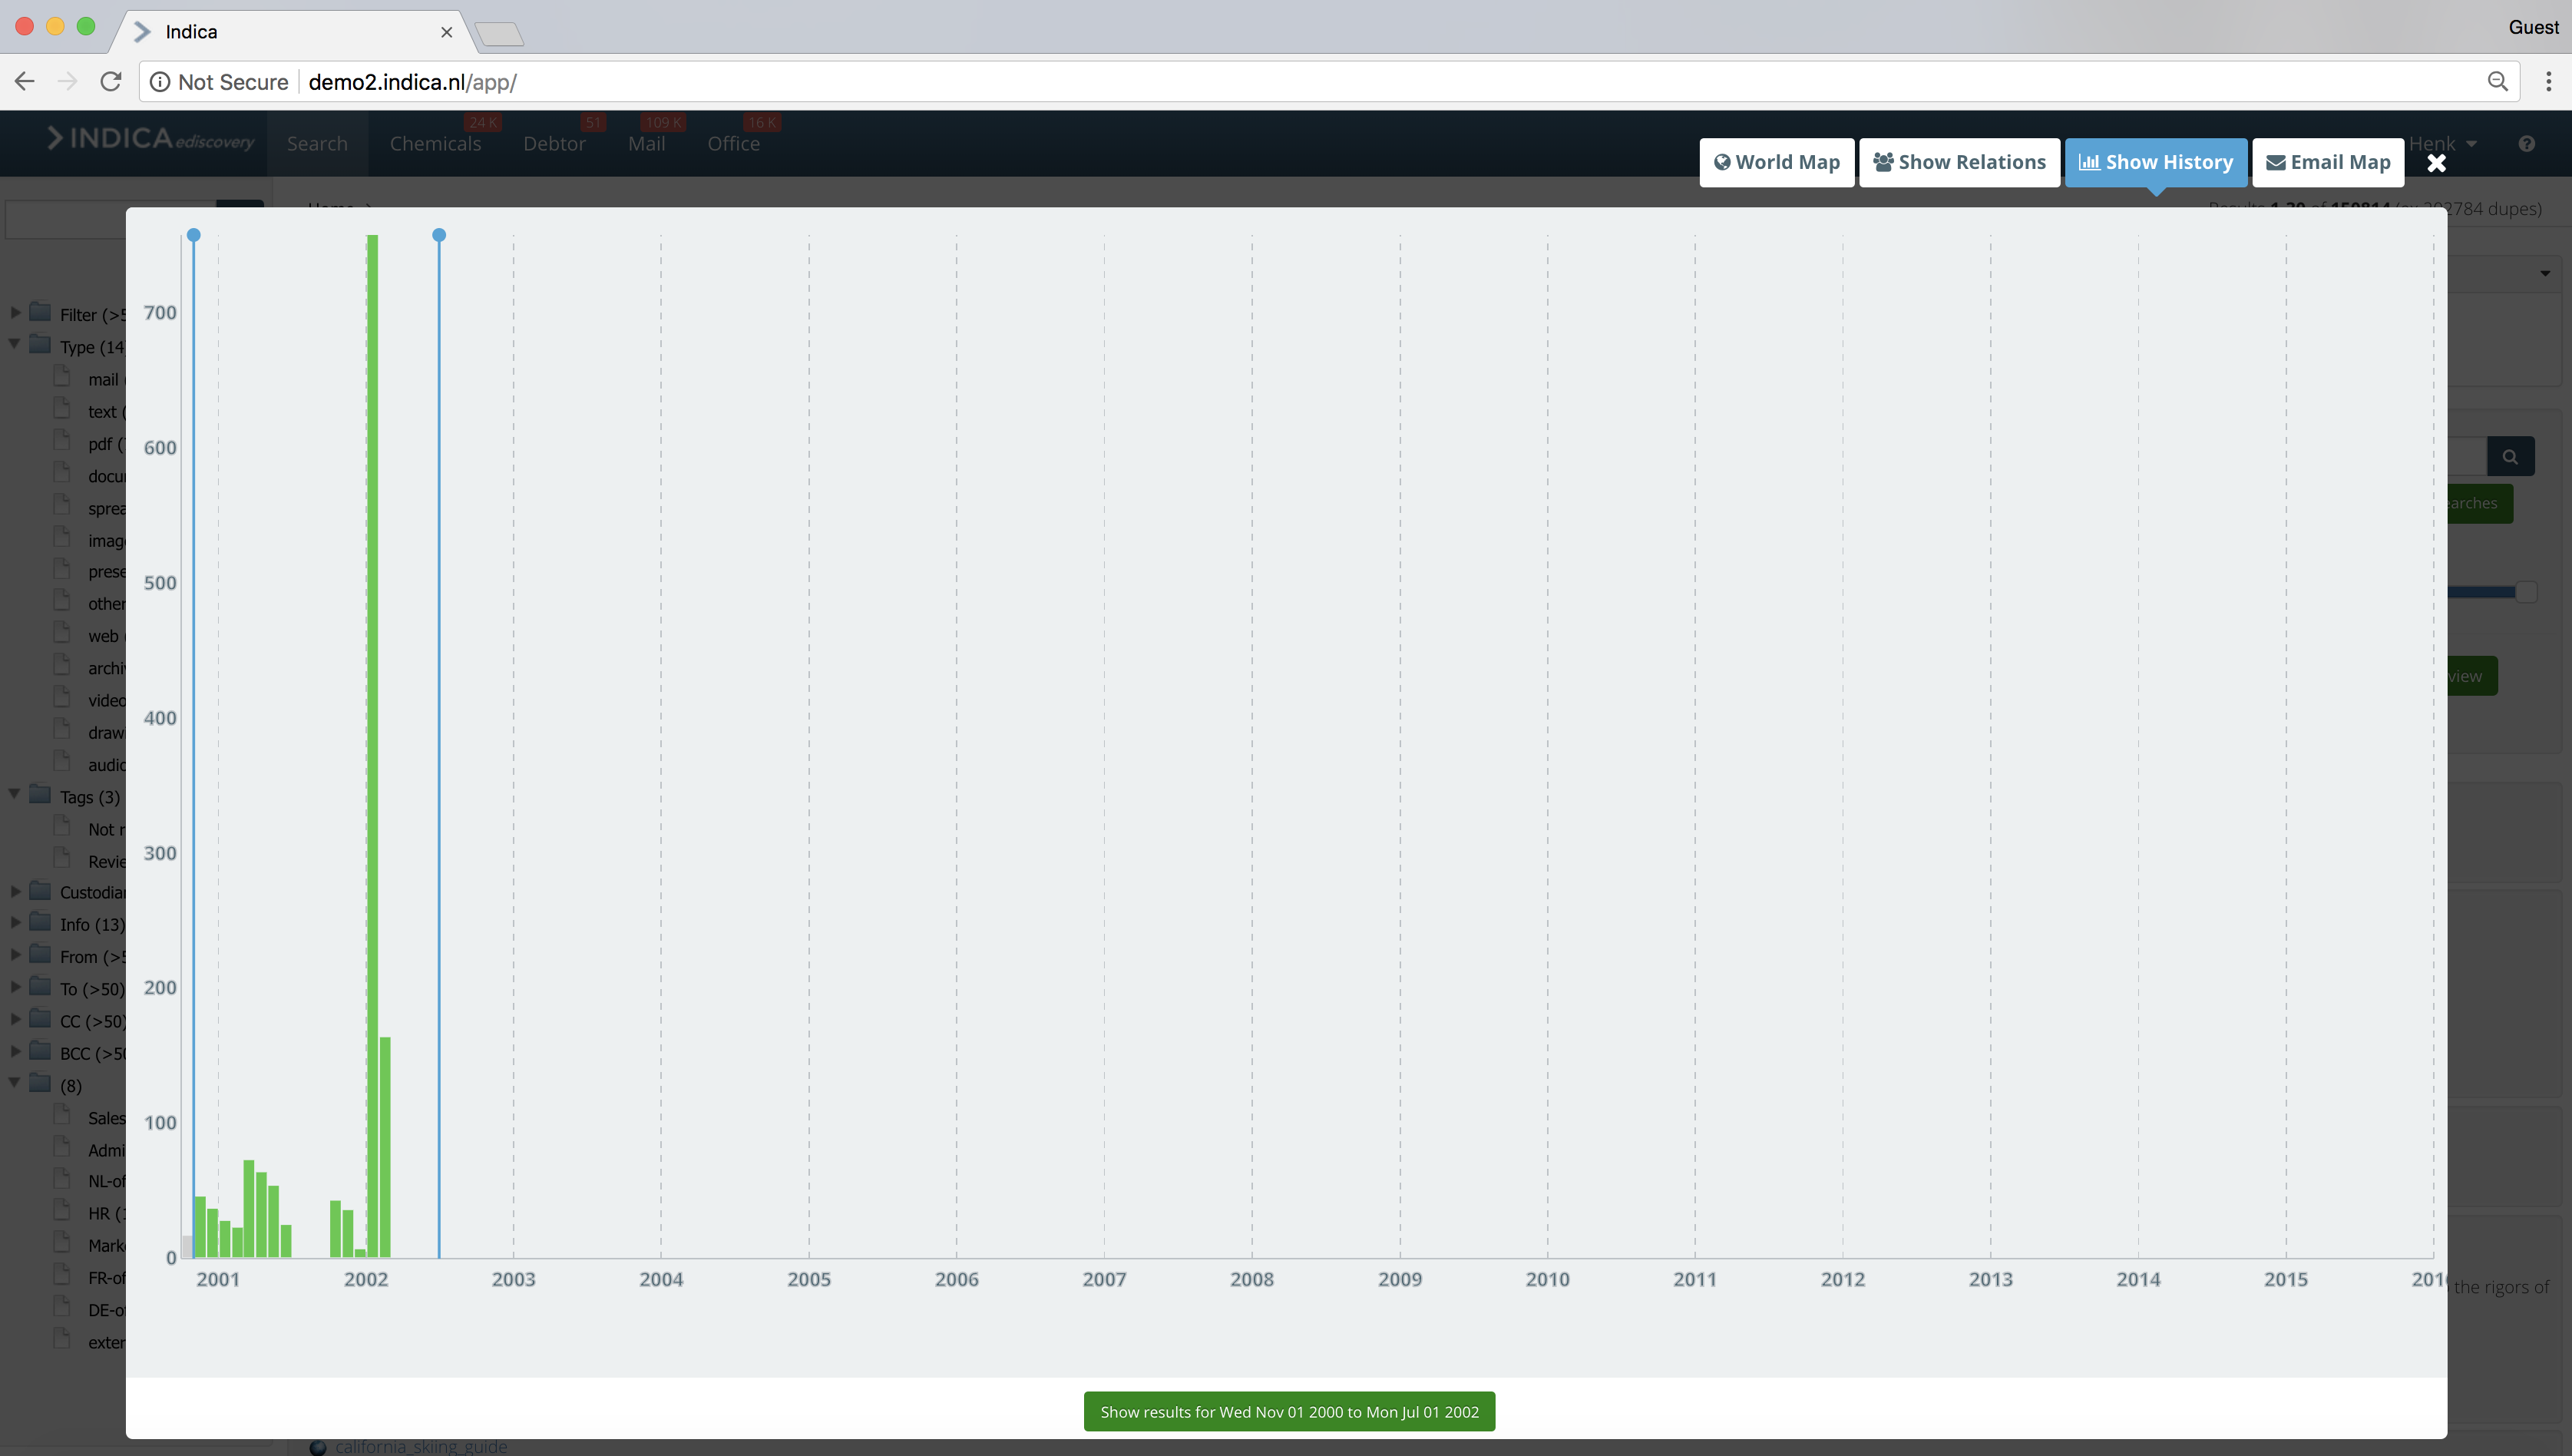
Task: Go back to the previous browser page
Action: pos(25,82)
